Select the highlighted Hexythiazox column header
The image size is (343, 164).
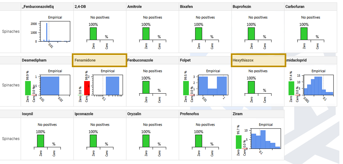[258, 60]
